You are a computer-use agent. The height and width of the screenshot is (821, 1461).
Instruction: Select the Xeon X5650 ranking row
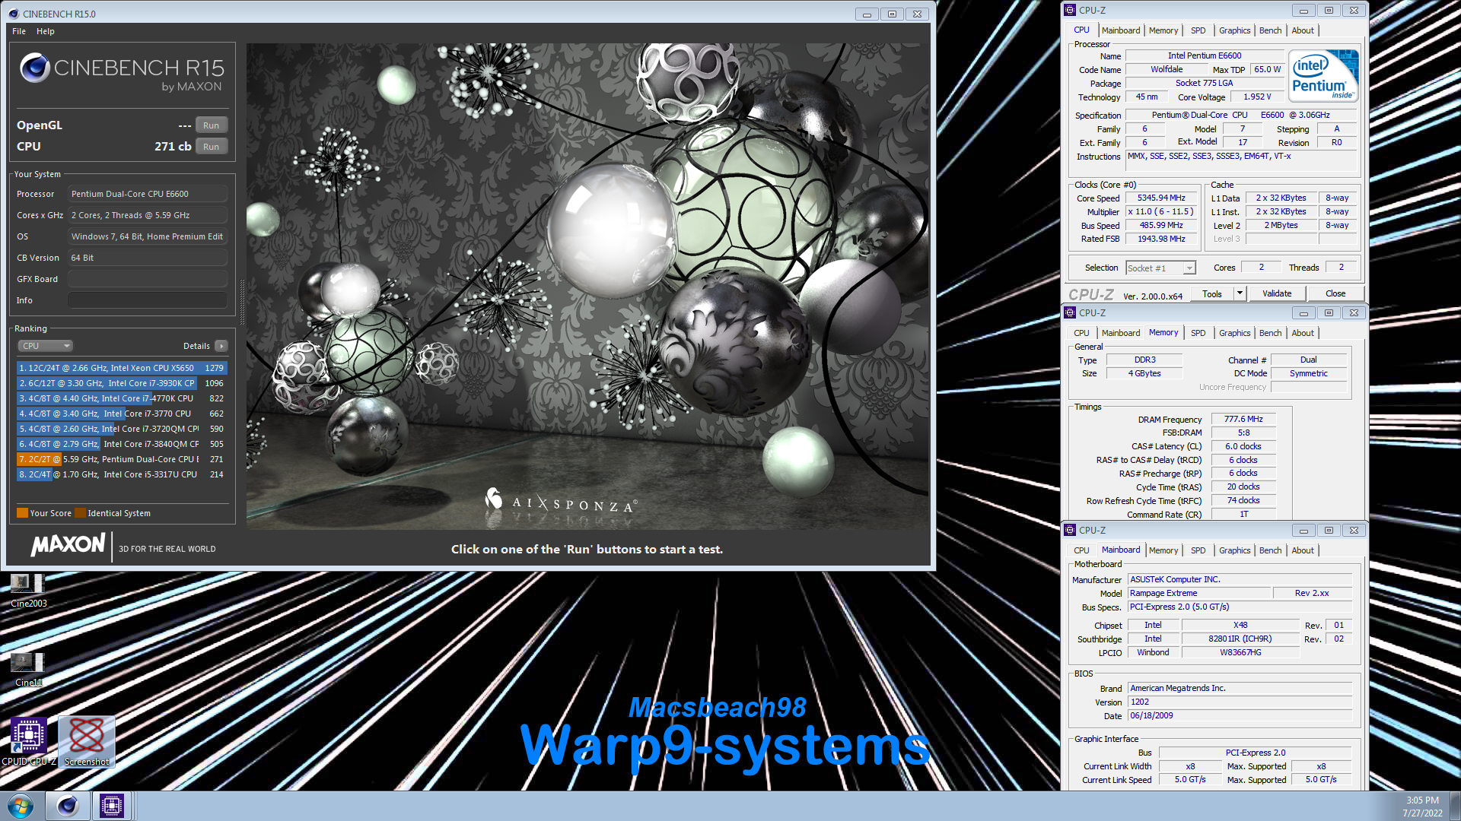(122, 368)
